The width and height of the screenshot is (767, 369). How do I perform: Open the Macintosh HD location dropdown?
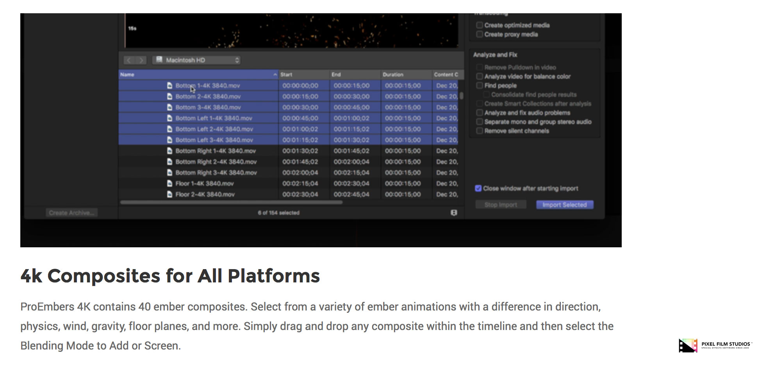[x=196, y=60]
